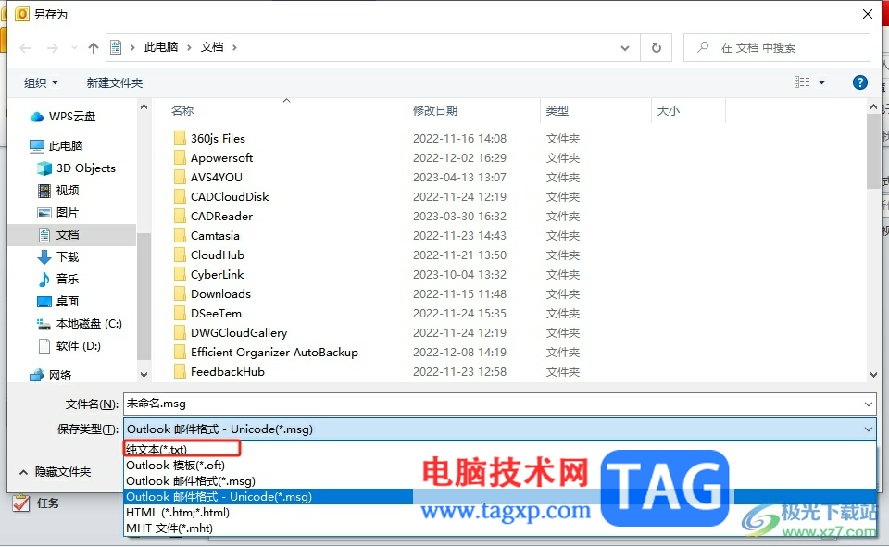Collapse the 保存类型 combo box
The image size is (889, 547).
click(868, 429)
